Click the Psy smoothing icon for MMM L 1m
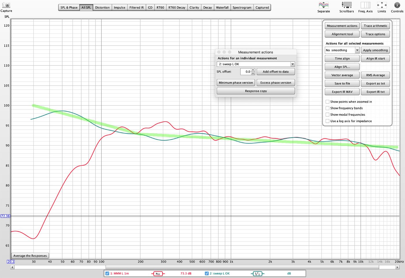The height and width of the screenshot is (278, 405). click(158, 274)
